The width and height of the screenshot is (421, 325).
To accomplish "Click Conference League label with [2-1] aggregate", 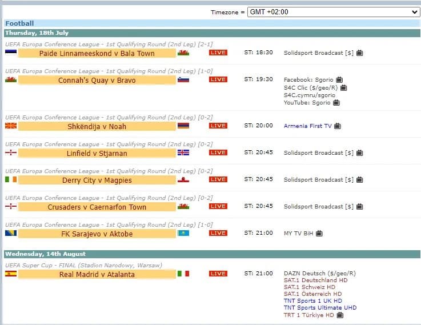I will tap(109, 44).
